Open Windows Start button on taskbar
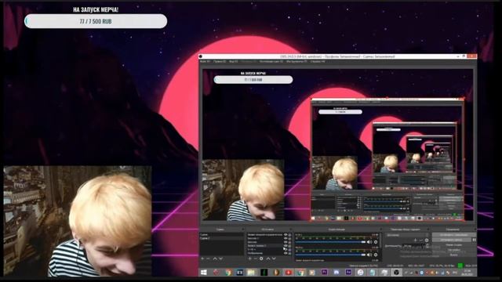 coord(204,273)
